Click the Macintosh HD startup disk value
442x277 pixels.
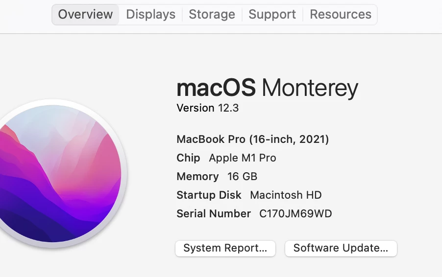pyautogui.click(x=286, y=195)
